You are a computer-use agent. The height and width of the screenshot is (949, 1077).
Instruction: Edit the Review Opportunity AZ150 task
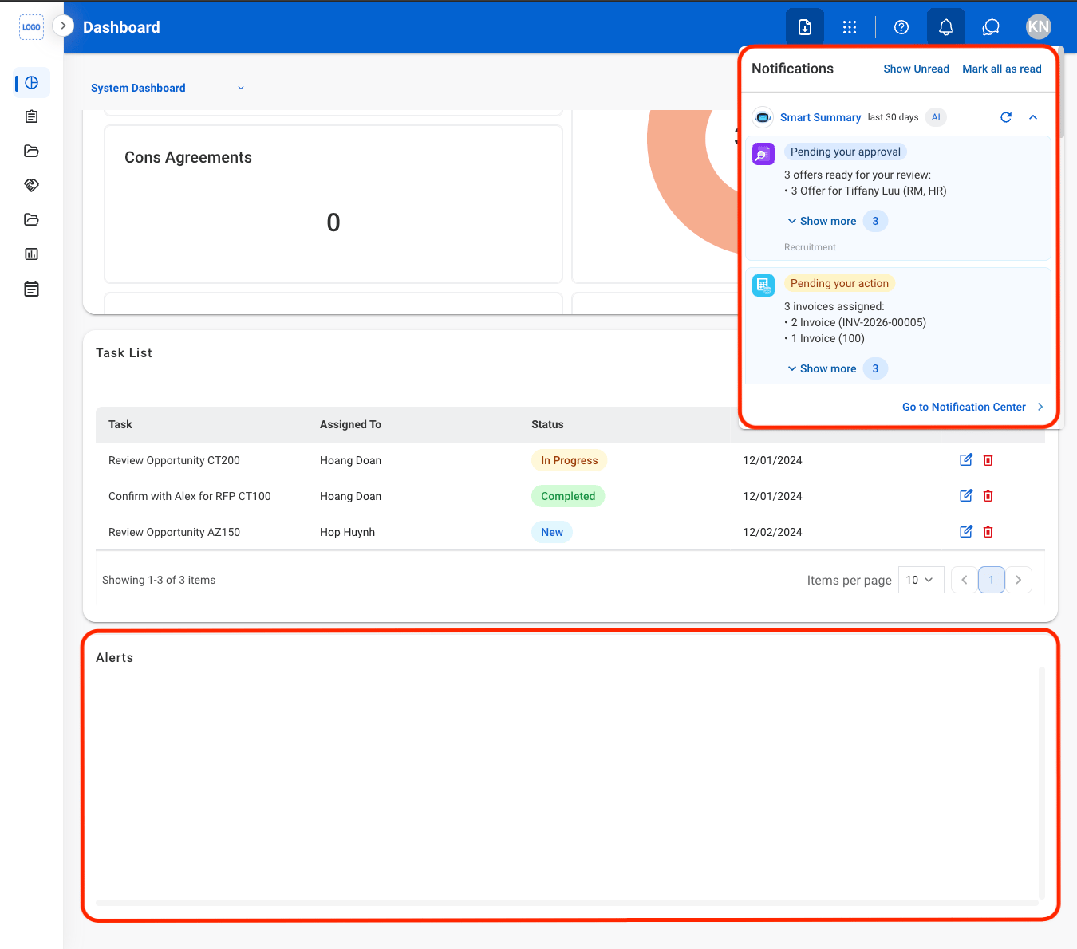[x=966, y=532]
